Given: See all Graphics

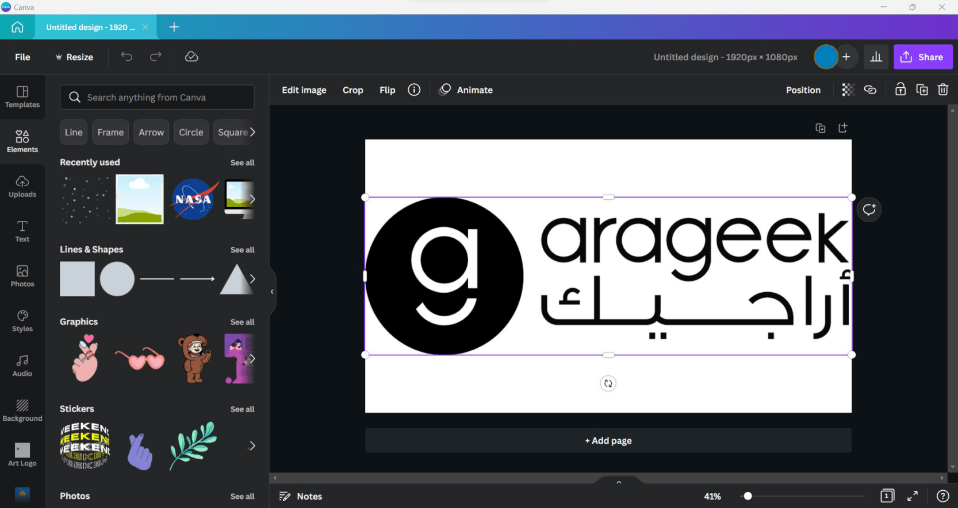Looking at the screenshot, I should click(x=242, y=322).
